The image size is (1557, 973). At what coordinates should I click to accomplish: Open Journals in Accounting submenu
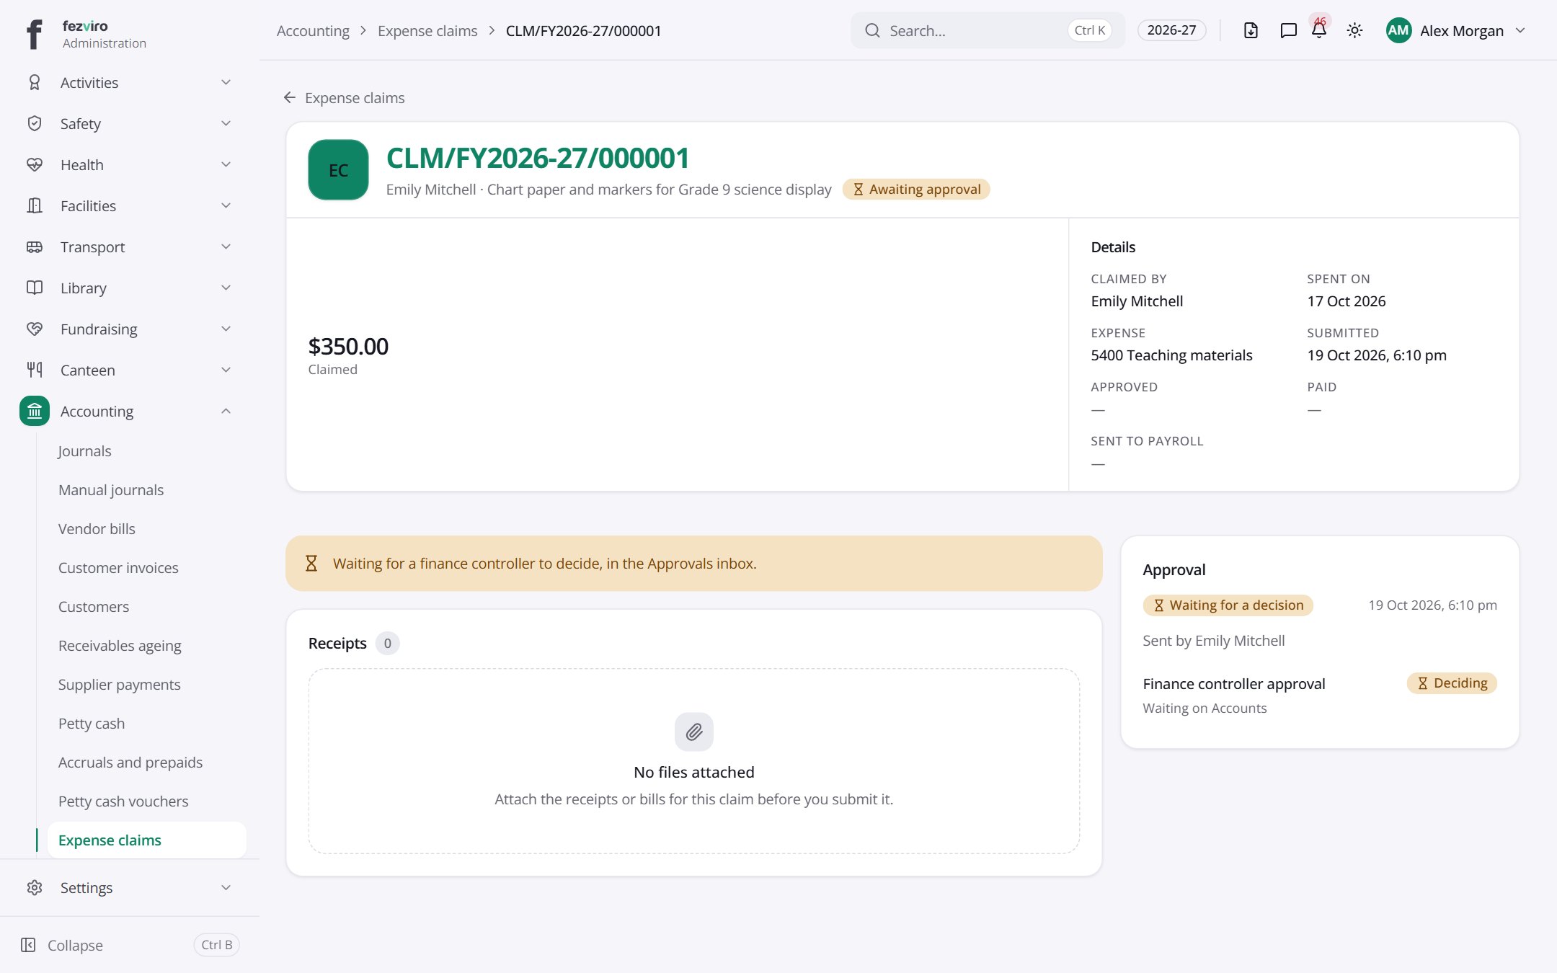point(84,450)
